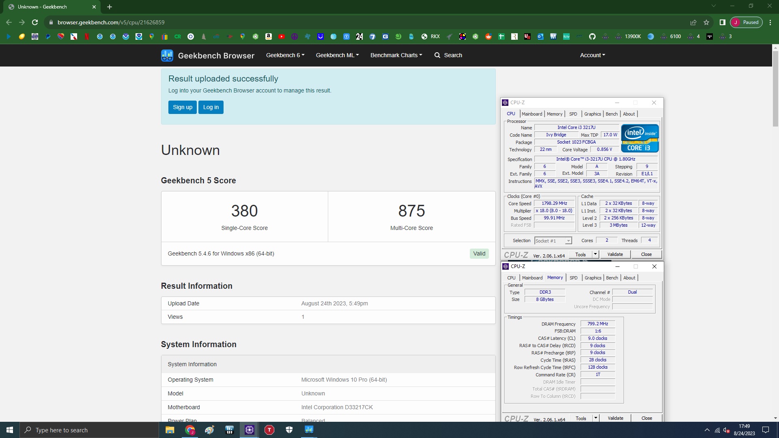Viewport: 779px width, 438px height.
Task: Show hidden system tray icons
Action: click(707, 430)
